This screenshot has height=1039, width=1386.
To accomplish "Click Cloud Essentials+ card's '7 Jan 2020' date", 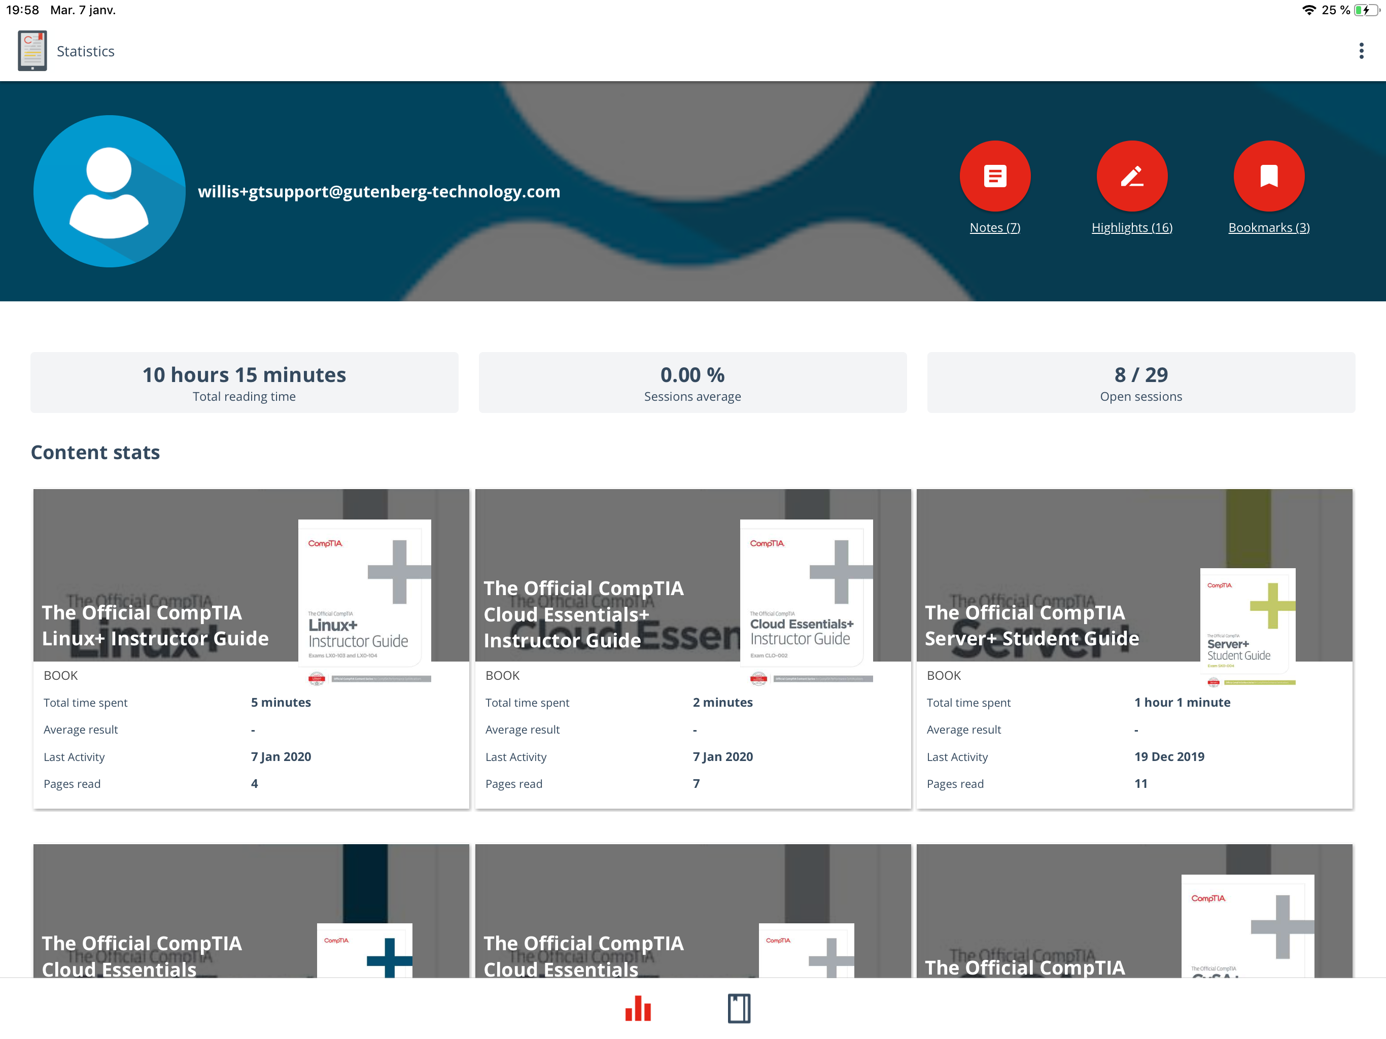I will point(722,756).
